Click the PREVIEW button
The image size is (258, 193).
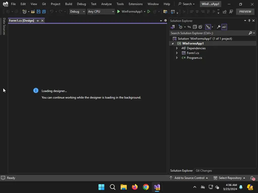click(x=245, y=12)
